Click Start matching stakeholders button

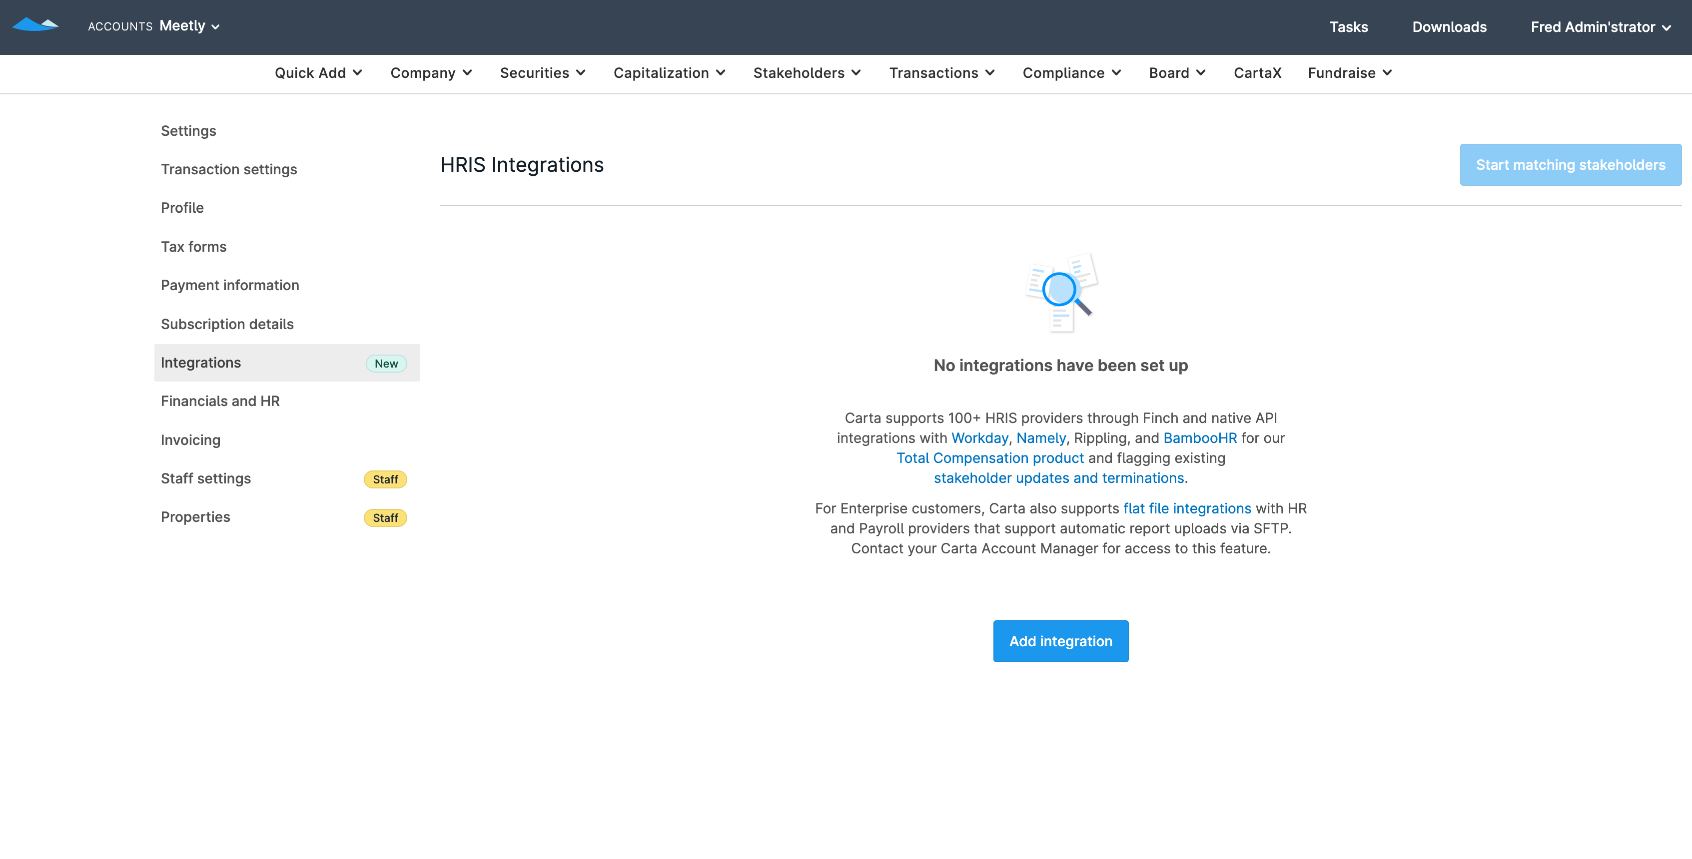(1571, 165)
